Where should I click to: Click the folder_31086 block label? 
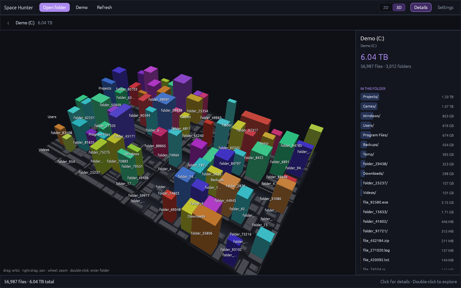pos(271,199)
